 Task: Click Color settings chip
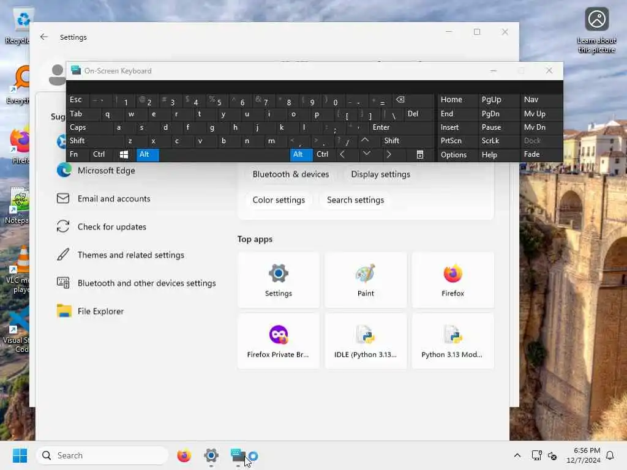pos(279,200)
